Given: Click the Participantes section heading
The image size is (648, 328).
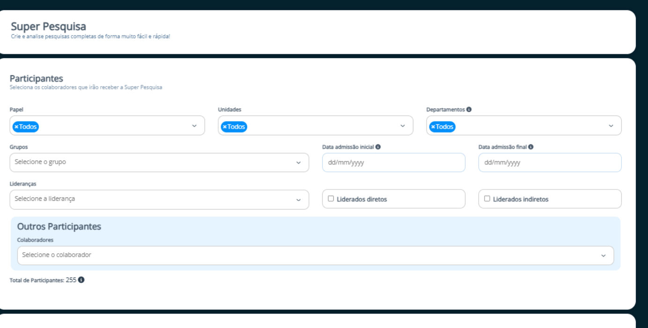Looking at the screenshot, I should pyautogui.click(x=37, y=78).
